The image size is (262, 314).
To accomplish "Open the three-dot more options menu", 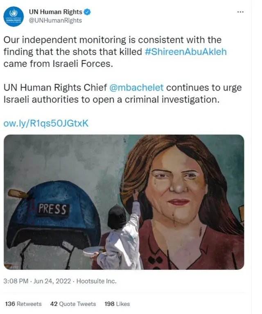I will pyautogui.click(x=240, y=12).
